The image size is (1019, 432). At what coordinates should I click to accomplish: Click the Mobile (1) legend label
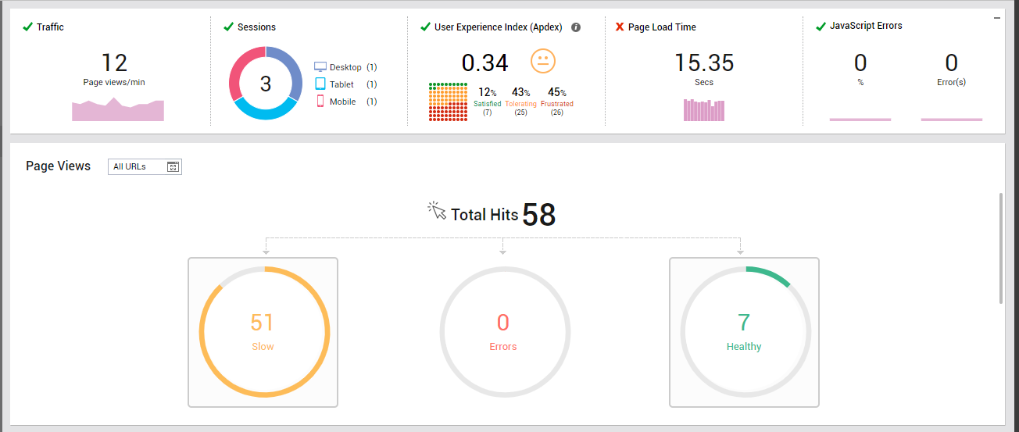click(353, 102)
